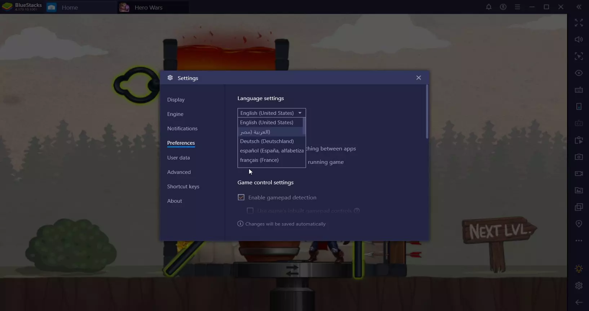Start recording with the video camera icon
This screenshot has width=589, height=311.
[x=579, y=173]
